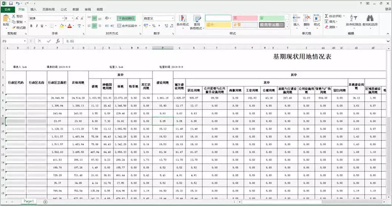Viewport: 392px width, 206px height.
Task: Toggle Italic formatting
Action: point(37,26)
